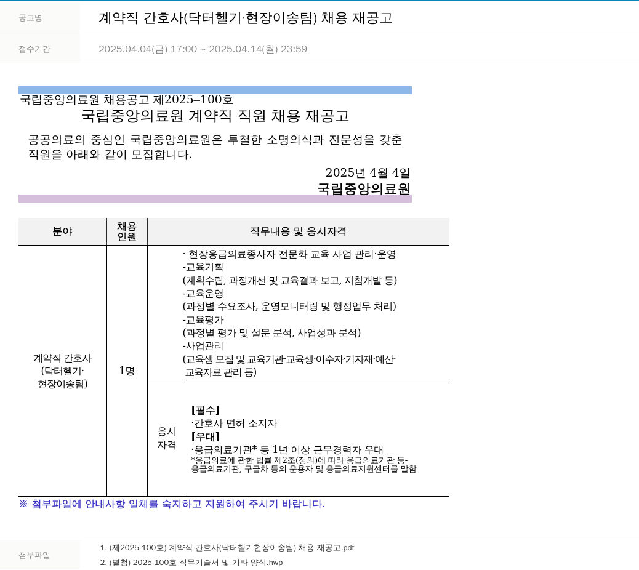Screen dimensions: 639x570
Task: Click the 직무내용 및 응시자격 column header
Action: (299, 231)
